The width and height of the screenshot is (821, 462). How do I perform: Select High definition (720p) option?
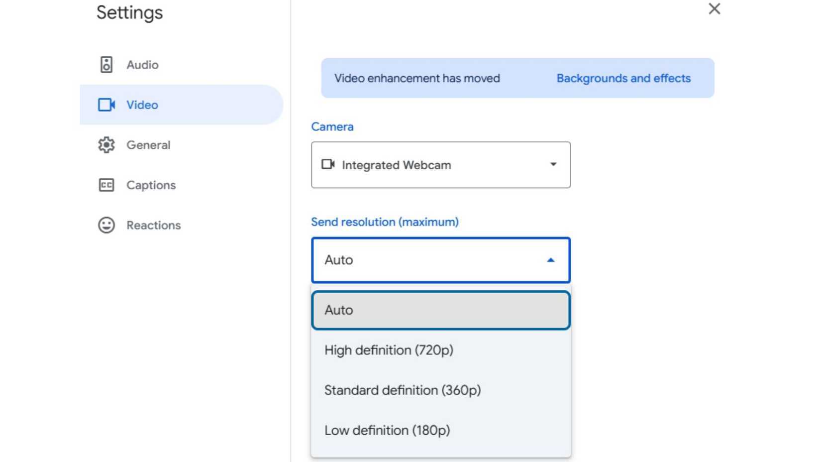tap(441, 350)
